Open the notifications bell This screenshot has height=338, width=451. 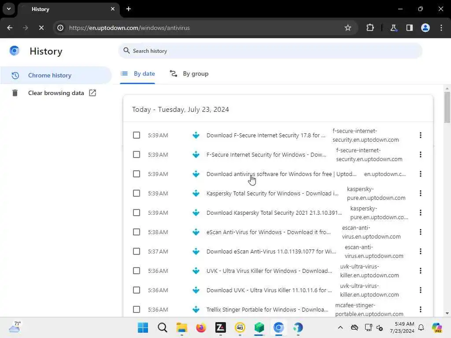tap(421, 327)
